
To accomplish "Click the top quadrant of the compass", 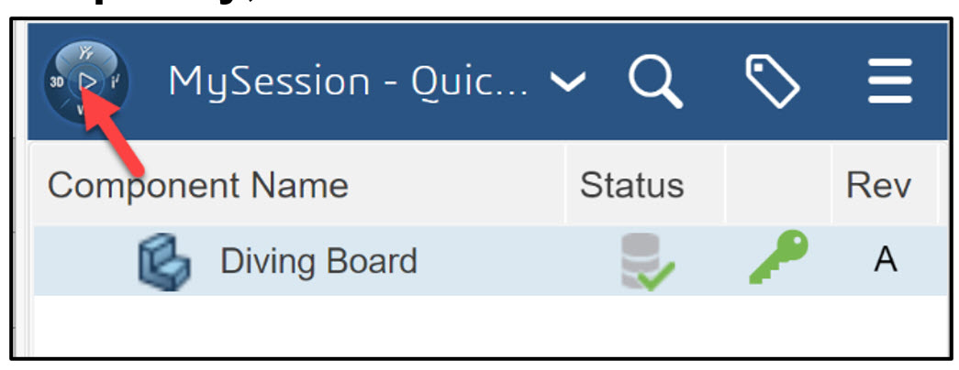I will tap(86, 53).
